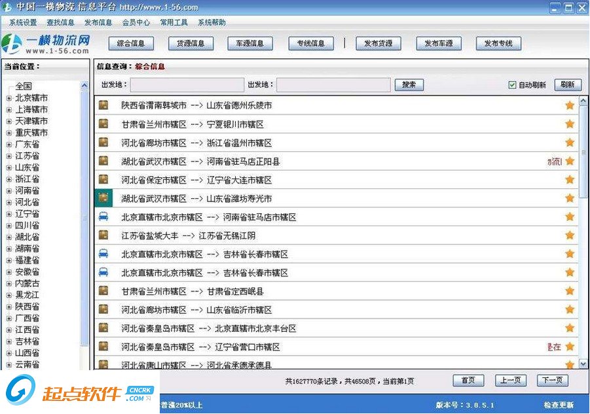
Task: Click the cargo icon on the 陕西省渭南韩城市 row
Action: (105, 105)
